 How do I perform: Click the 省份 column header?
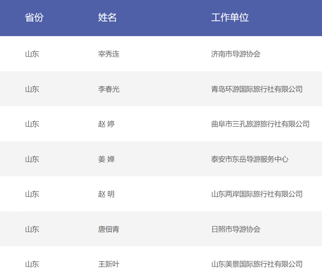[x=34, y=17]
